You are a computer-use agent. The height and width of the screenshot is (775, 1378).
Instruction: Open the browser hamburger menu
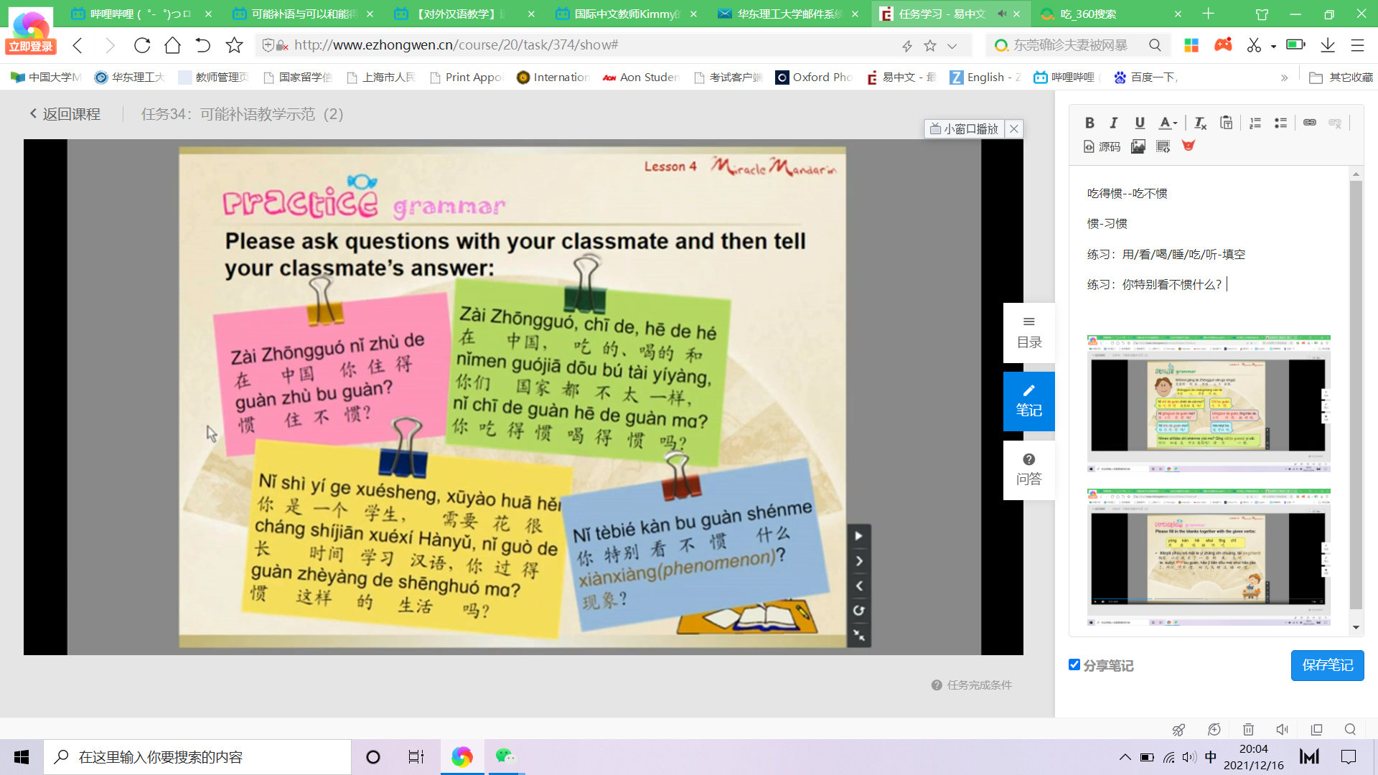click(1357, 45)
